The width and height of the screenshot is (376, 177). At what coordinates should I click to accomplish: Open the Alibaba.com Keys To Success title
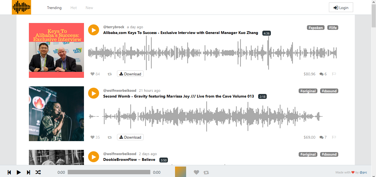[x=181, y=33]
